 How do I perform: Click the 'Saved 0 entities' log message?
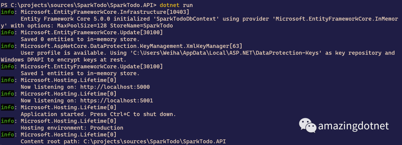[80, 39]
